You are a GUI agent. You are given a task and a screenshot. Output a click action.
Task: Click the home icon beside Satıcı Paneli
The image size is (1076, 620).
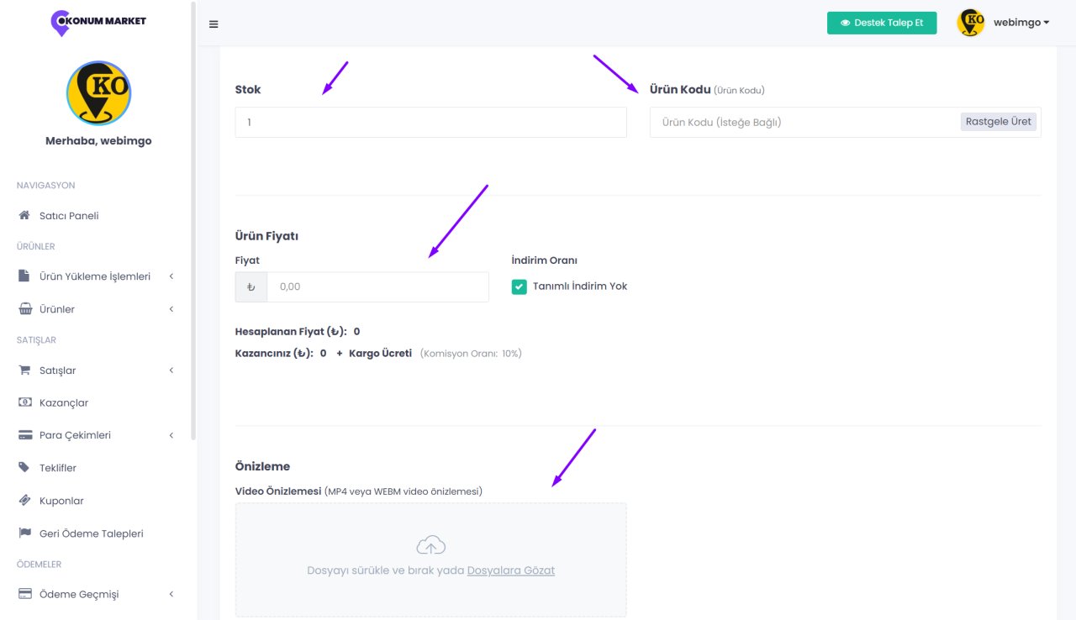[x=24, y=216]
